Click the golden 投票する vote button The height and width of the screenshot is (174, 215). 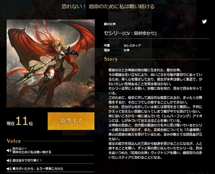pos(71,121)
